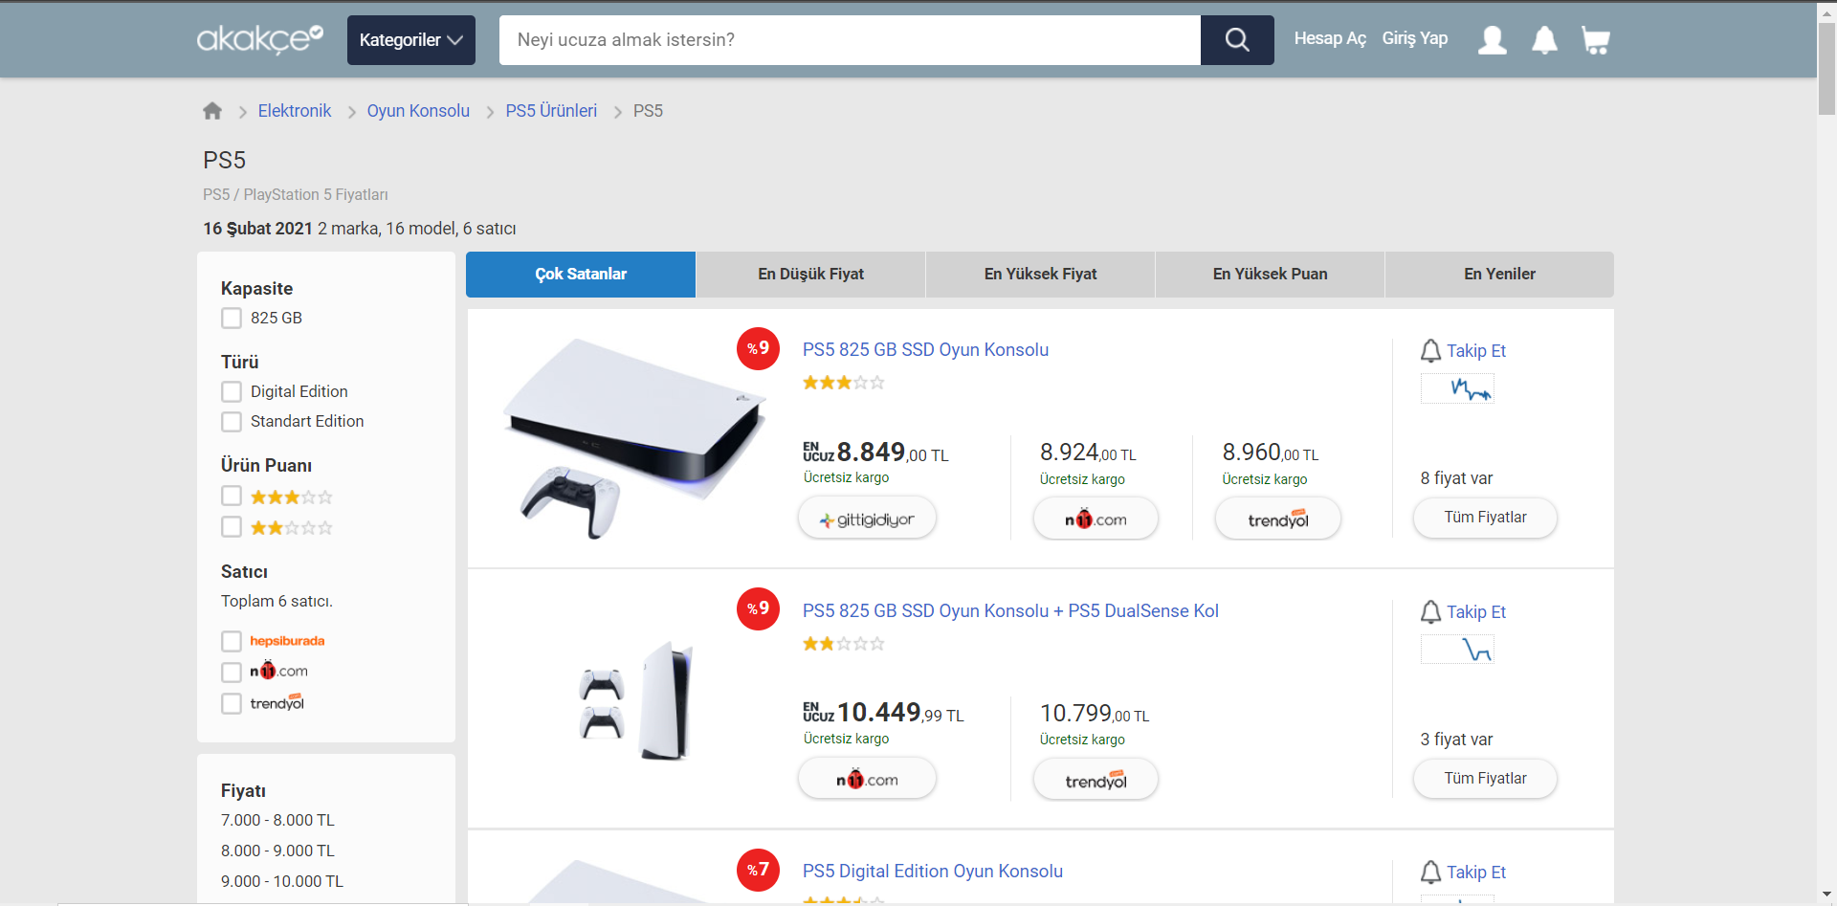Click the '8 fiyat var' text
The image size is (1837, 906).
click(x=1456, y=479)
